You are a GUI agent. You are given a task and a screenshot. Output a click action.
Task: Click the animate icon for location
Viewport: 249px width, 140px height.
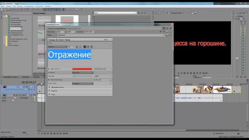[x=110, y=80]
